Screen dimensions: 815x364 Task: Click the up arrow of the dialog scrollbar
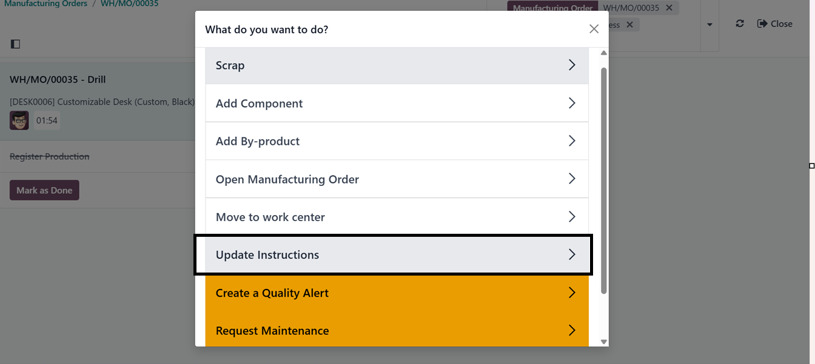click(603, 53)
